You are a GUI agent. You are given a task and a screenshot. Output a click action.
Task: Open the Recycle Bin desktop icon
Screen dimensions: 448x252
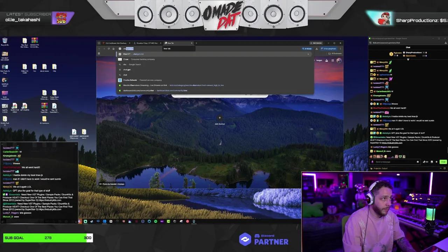[x=5, y=42]
